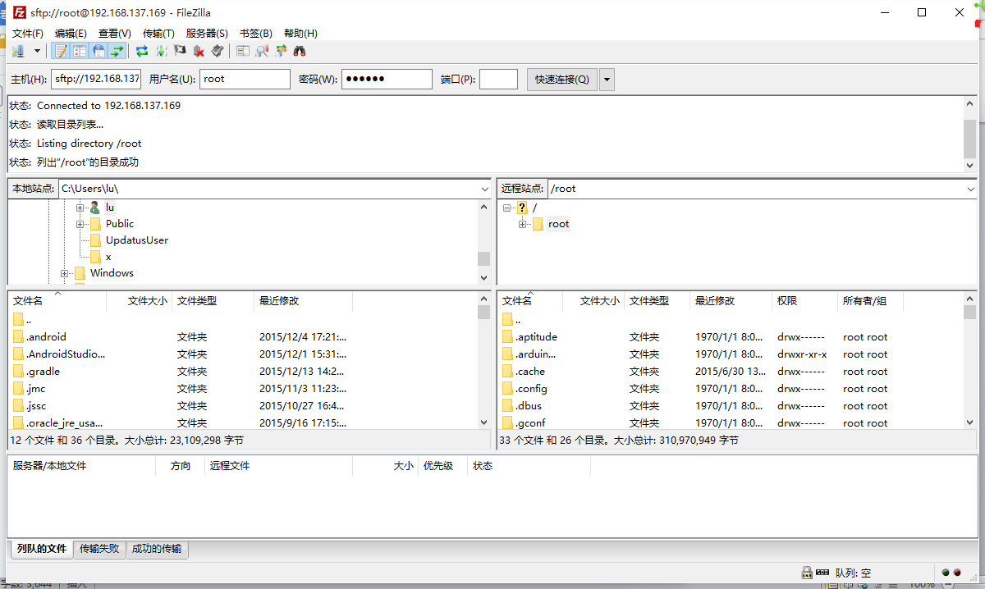This screenshot has height=589, width=985.
Task: Toggle synchronized browsing
Action: click(x=281, y=51)
